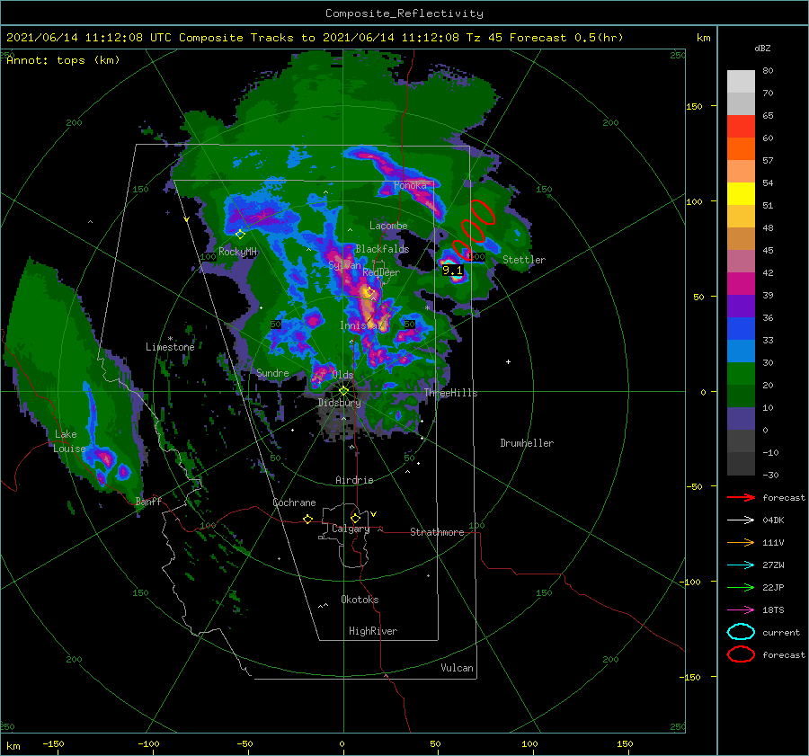Click the dark gray -10 dBZ swatch
This screenshot has width=809, height=756.
(741, 464)
